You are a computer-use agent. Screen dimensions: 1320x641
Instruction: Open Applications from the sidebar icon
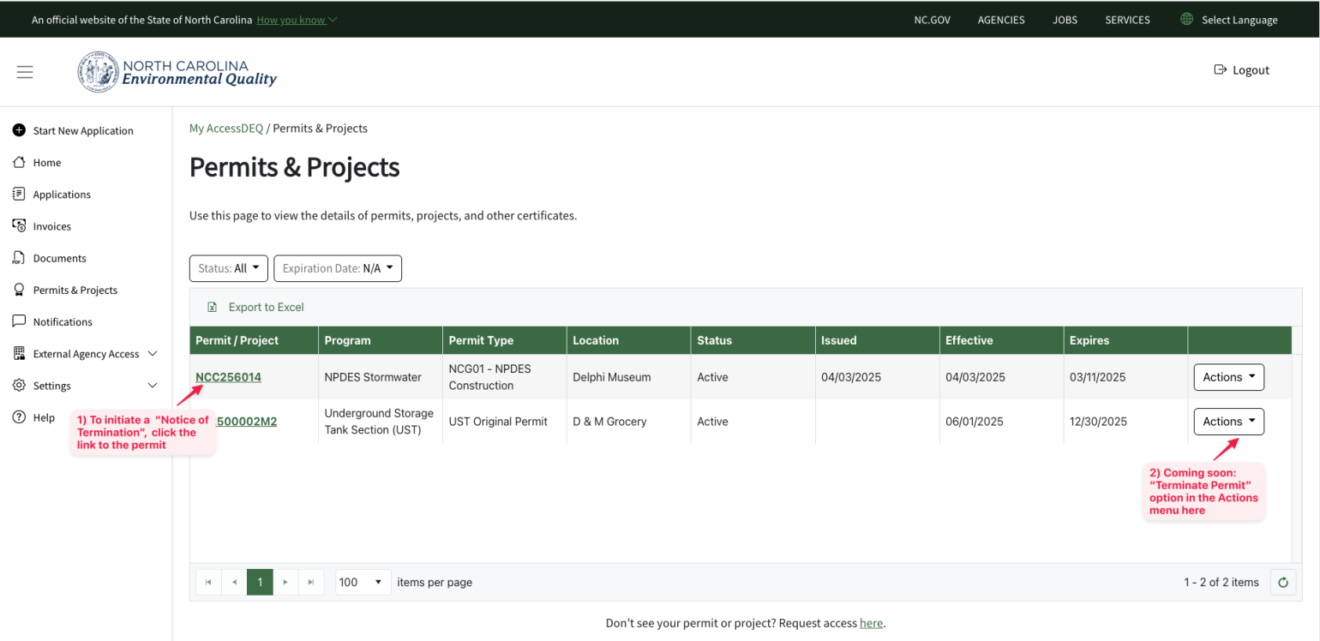coord(18,194)
